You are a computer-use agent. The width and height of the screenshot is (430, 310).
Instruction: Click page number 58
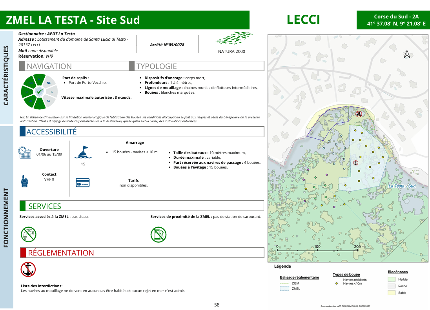point(217,305)
